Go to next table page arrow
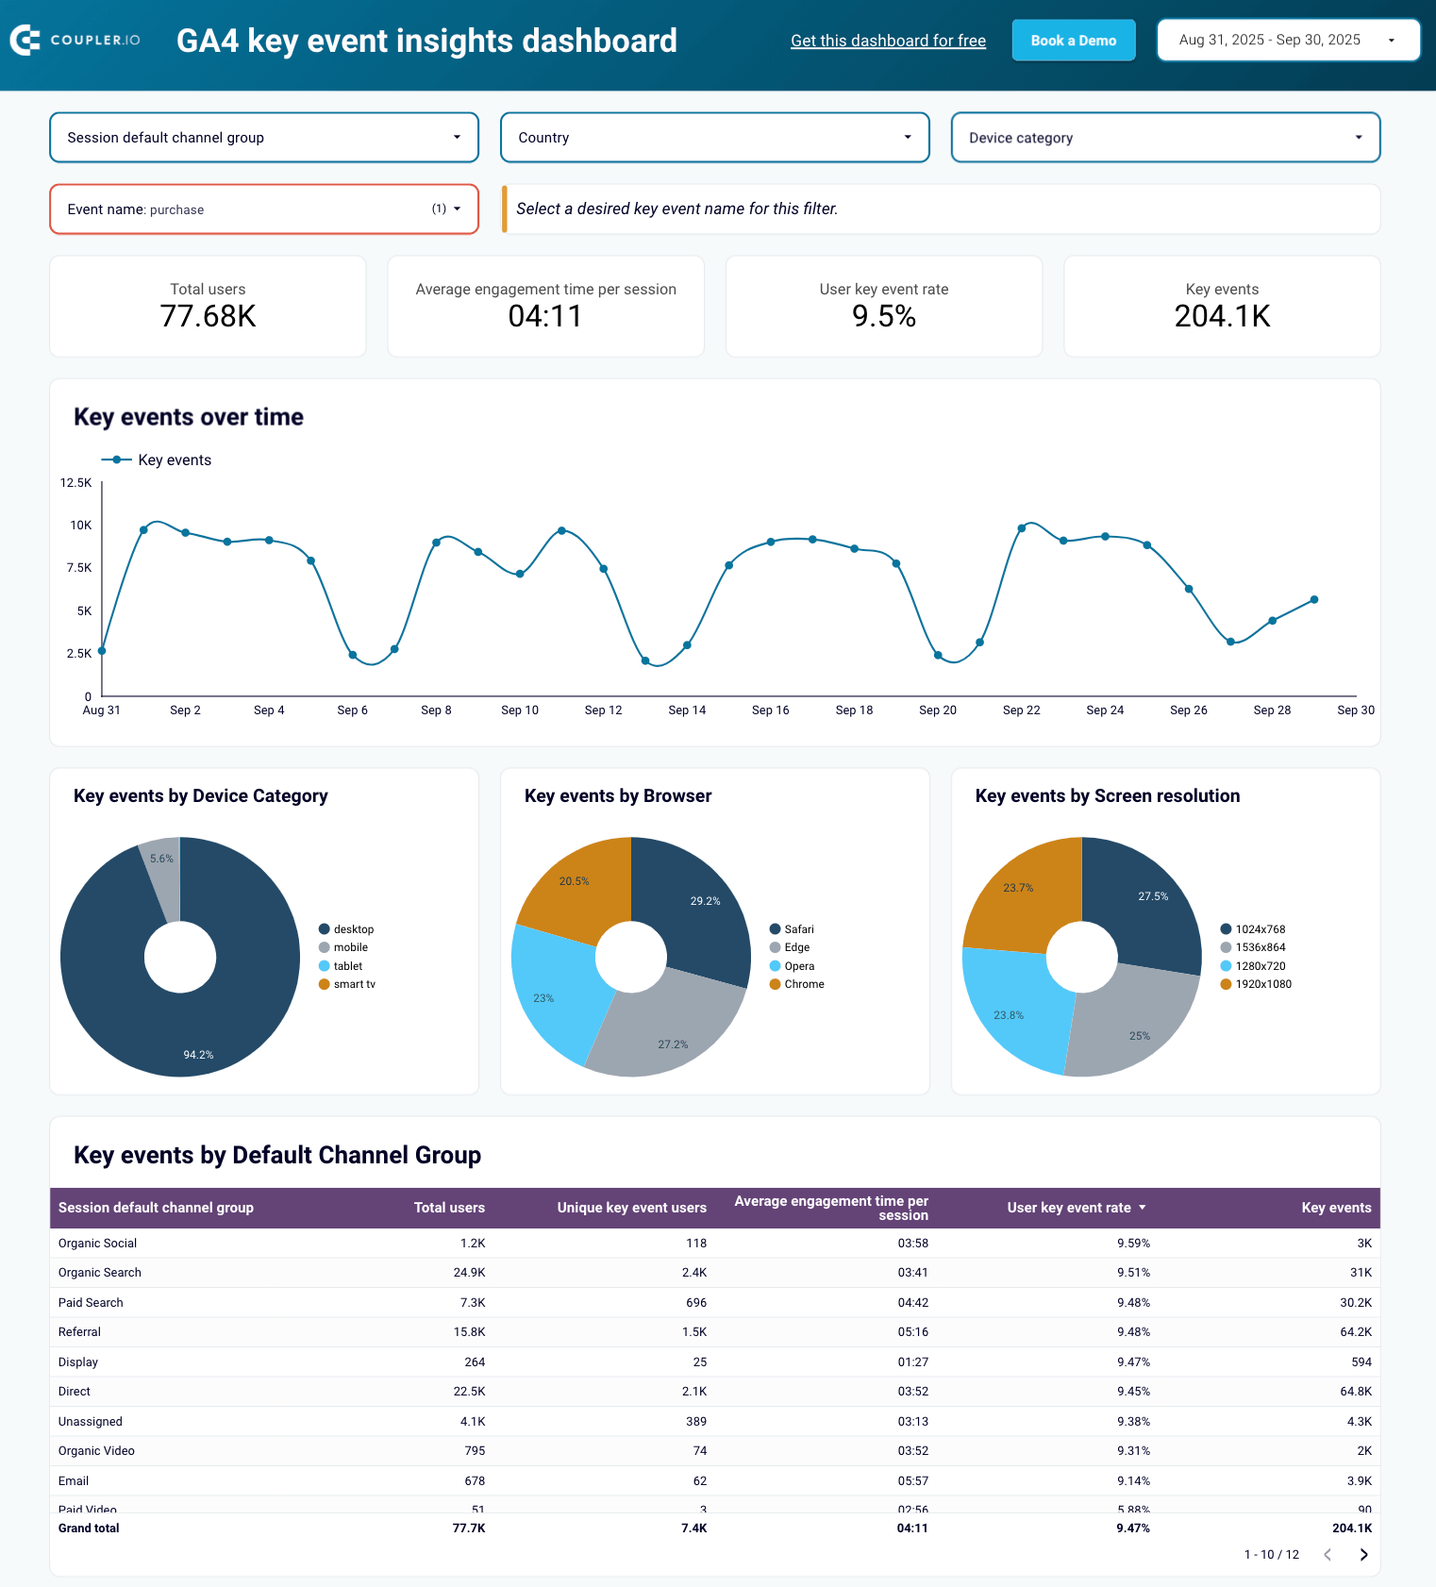 point(1363,1555)
